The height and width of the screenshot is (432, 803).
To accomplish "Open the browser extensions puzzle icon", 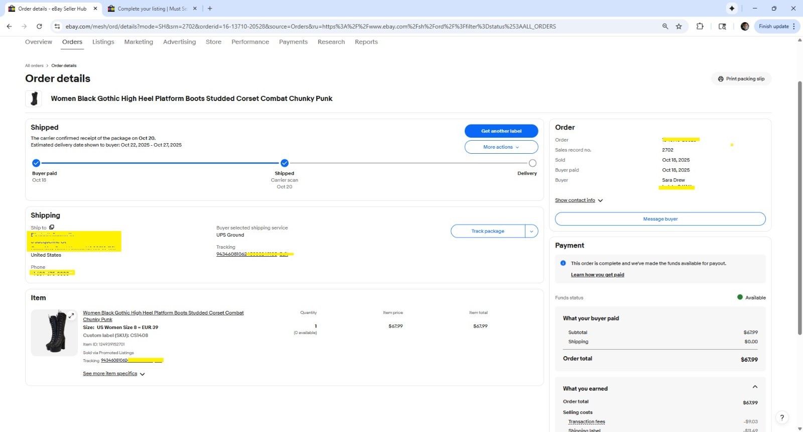I will point(700,26).
